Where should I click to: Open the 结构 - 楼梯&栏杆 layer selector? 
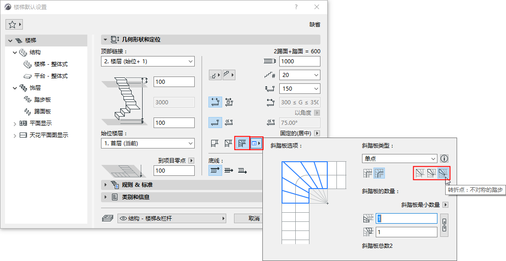pyautogui.click(x=172, y=219)
